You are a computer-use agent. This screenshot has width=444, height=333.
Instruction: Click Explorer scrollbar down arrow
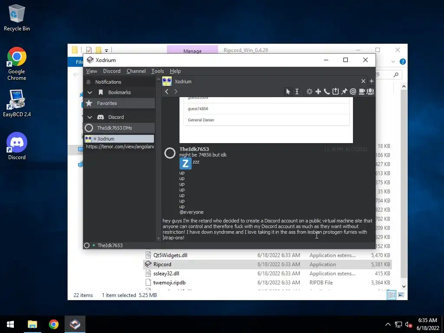pyautogui.click(x=404, y=287)
